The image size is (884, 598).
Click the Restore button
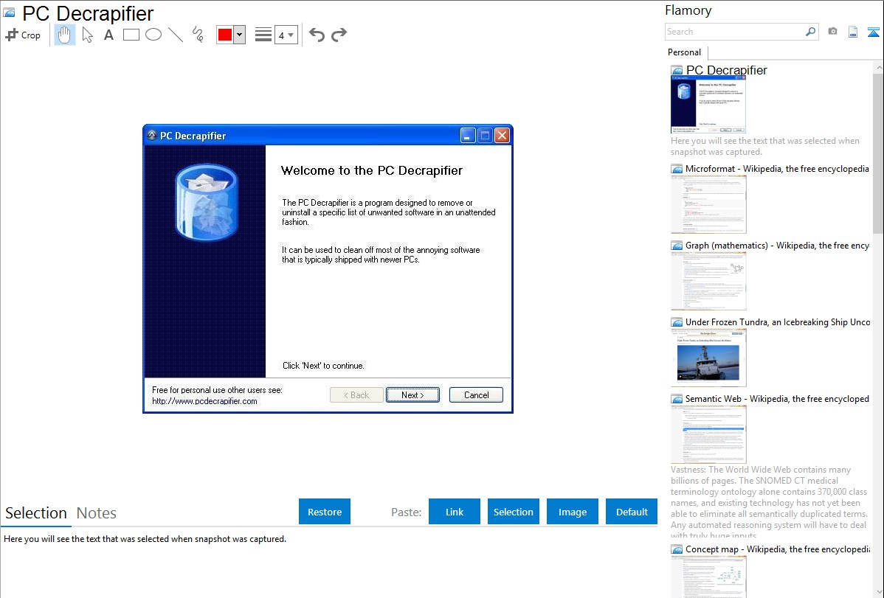coord(325,512)
